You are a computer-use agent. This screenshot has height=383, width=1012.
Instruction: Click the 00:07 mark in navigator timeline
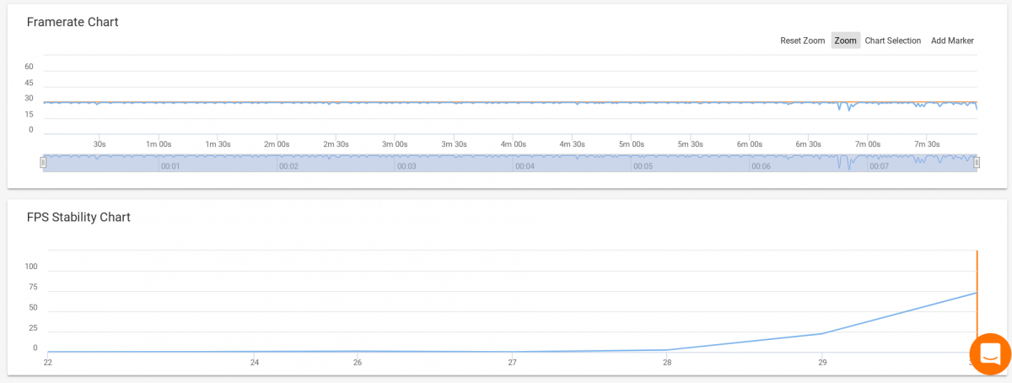879,167
